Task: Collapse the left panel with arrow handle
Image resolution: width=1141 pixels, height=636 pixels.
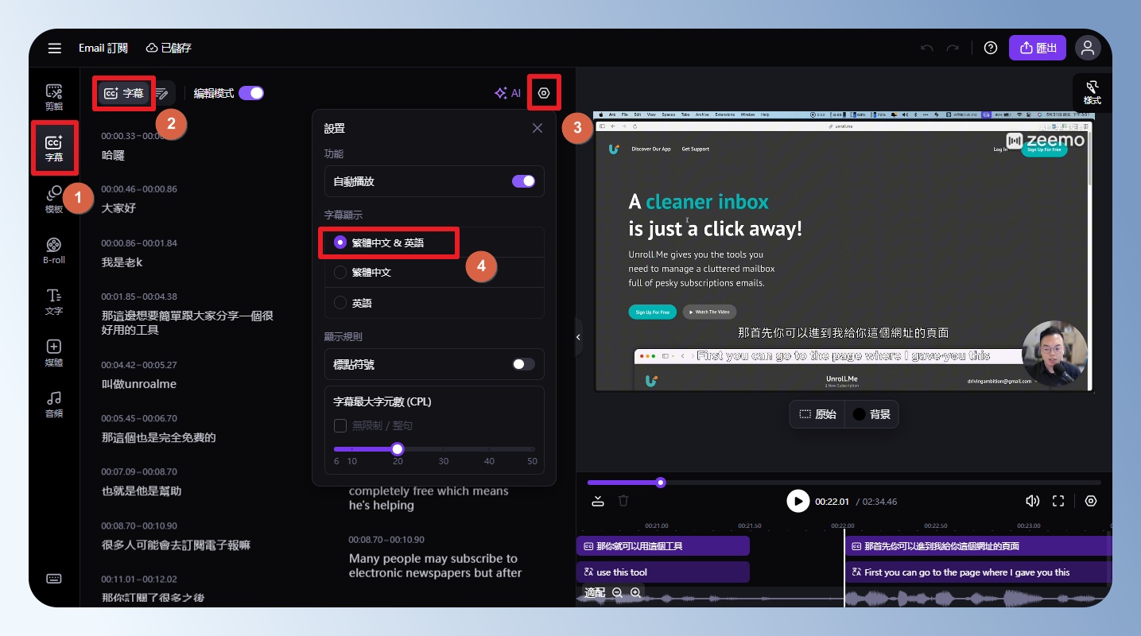Action: click(578, 337)
